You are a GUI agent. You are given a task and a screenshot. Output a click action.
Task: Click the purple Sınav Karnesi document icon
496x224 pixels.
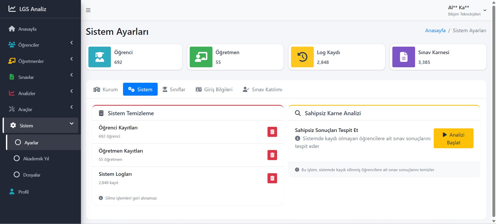[x=403, y=57]
